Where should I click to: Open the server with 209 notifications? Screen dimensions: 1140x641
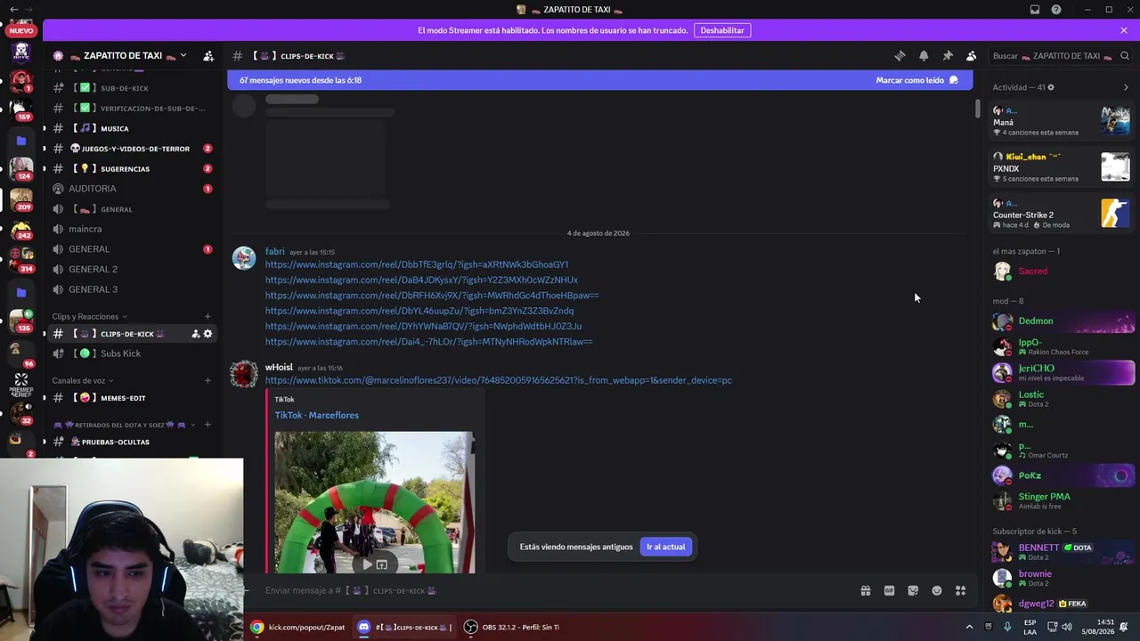pos(20,199)
